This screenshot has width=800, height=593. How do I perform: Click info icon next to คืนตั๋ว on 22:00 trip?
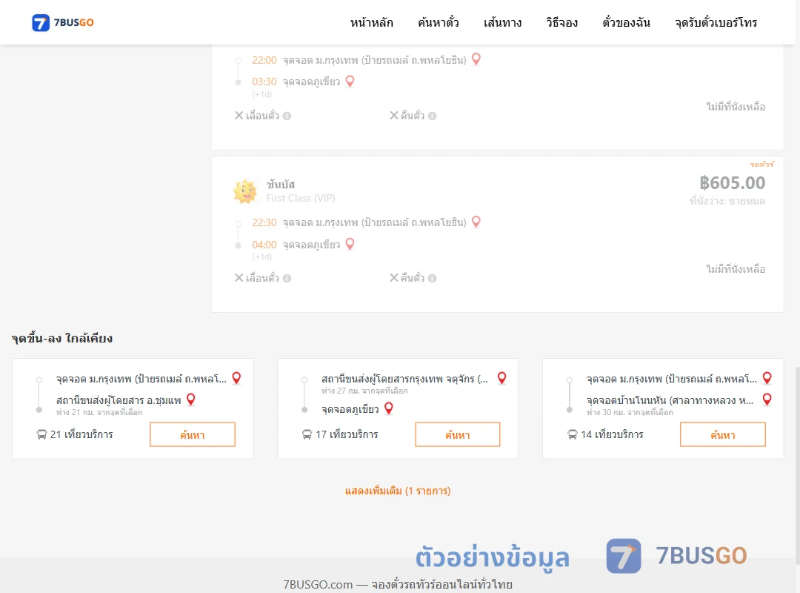click(432, 116)
